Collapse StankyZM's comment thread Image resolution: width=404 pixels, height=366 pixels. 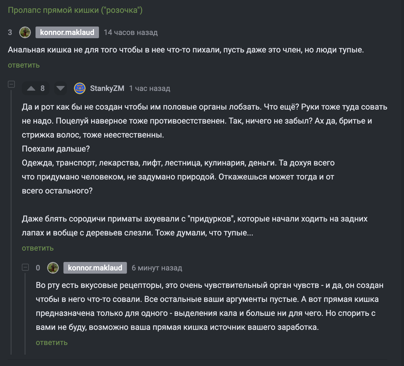(12, 85)
